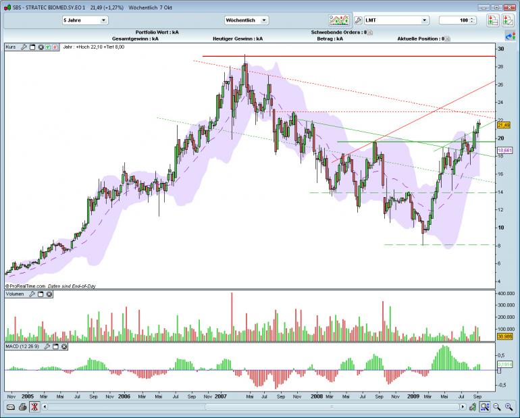Screen dimensions: 520x418
Task: Click the application icon in title bar
Action: click(7, 7)
